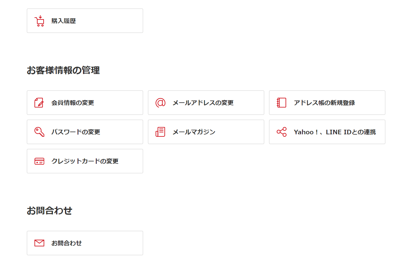Select the メールマガジン text label

(x=194, y=132)
